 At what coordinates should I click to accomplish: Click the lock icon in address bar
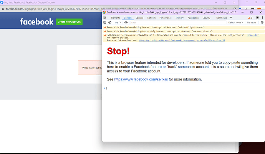pos(3,9)
